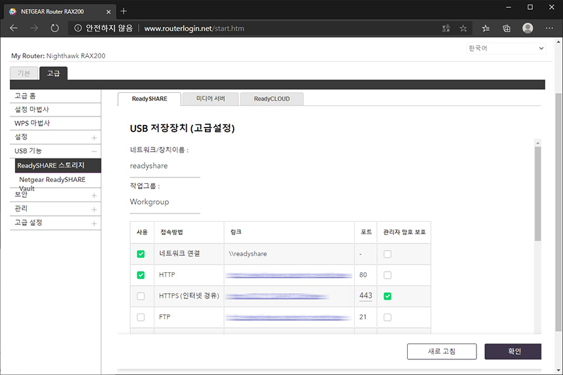Open a new browser tab
Viewport: 563px width, 375px height.
point(124,11)
